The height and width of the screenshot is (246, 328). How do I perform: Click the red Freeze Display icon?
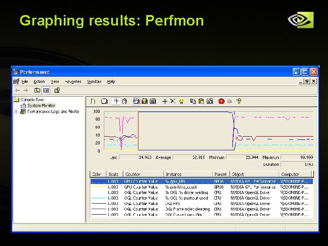[x=221, y=102]
